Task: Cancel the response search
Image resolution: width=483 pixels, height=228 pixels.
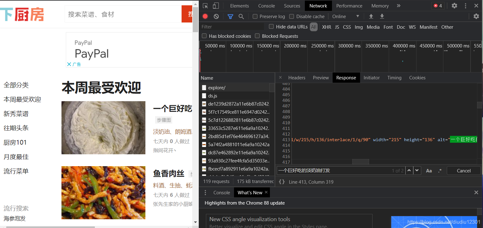Action: pyautogui.click(x=464, y=171)
